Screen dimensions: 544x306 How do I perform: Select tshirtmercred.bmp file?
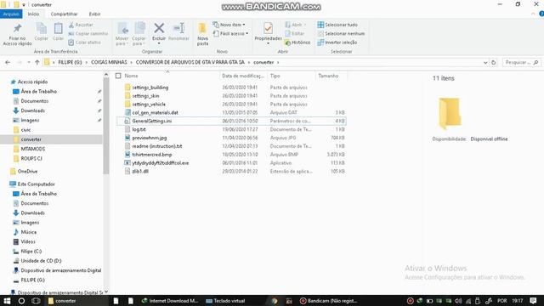coord(152,155)
